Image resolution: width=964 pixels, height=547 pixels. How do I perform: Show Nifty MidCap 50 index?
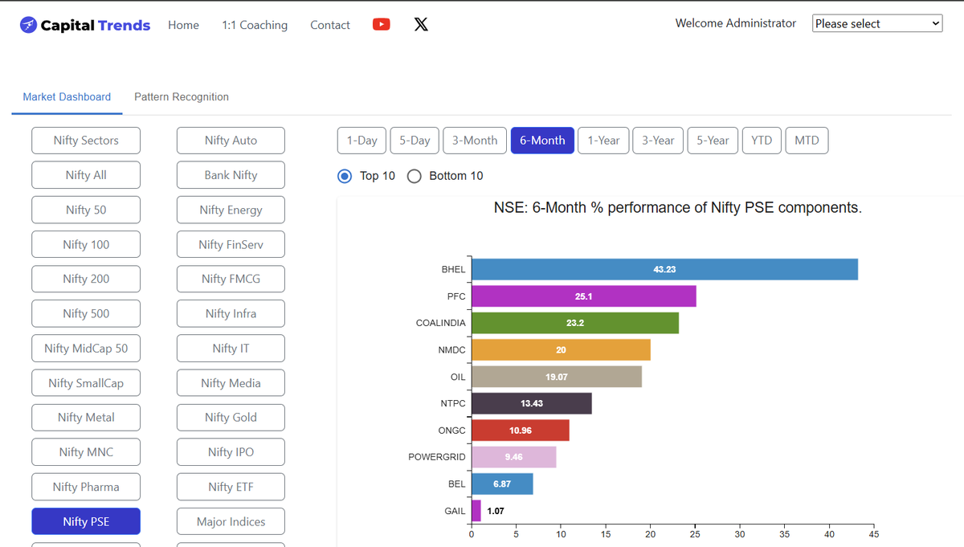click(86, 348)
